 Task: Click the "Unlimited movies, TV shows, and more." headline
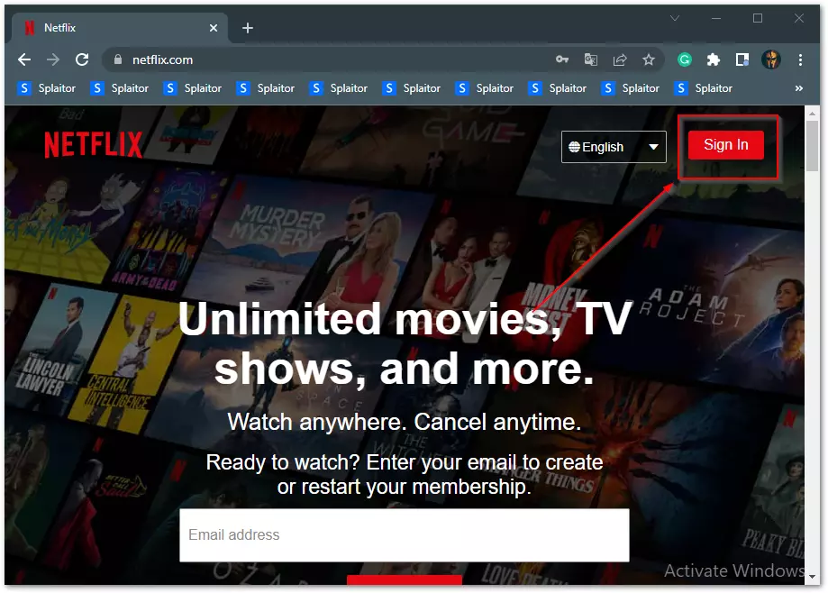pyautogui.click(x=405, y=343)
